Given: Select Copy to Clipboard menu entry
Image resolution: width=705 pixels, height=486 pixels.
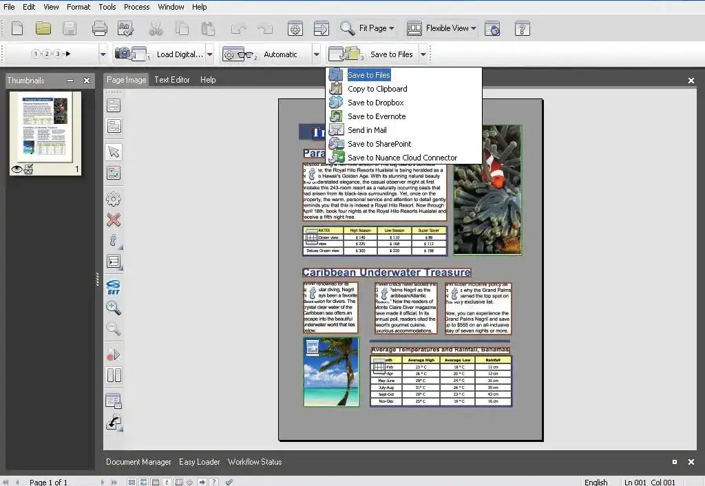Looking at the screenshot, I should click(377, 89).
